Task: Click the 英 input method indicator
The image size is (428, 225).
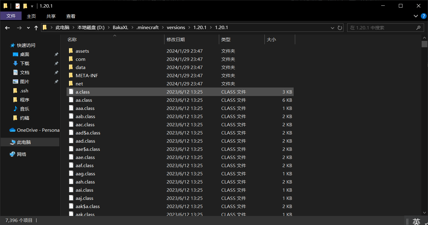Action: [417, 222]
